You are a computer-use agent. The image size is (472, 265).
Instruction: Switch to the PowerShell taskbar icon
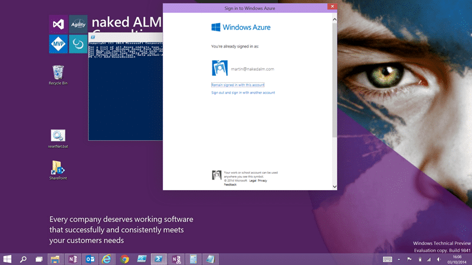click(159, 259)
